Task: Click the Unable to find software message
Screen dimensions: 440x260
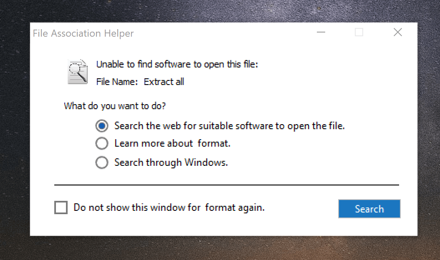Action: pyautogui.click(x=177, y=65)
